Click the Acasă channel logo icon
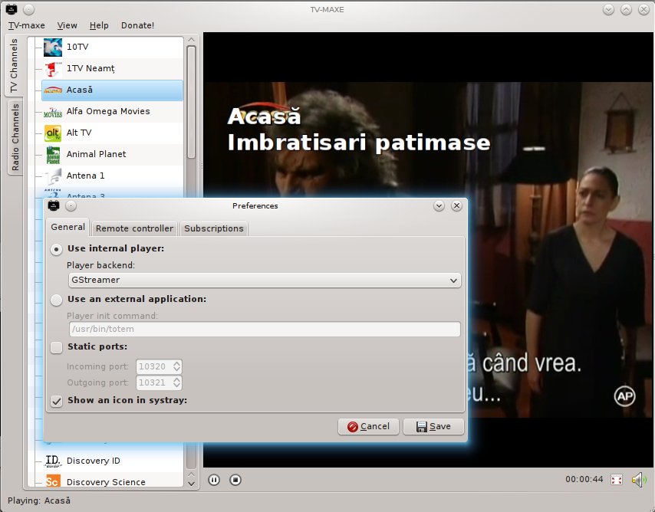 (53, 90)
